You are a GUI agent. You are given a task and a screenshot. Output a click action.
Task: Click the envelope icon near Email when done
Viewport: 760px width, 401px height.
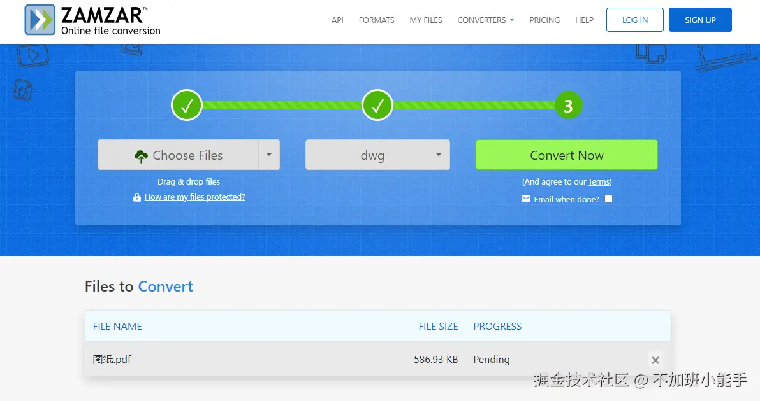tap(526, 199)
